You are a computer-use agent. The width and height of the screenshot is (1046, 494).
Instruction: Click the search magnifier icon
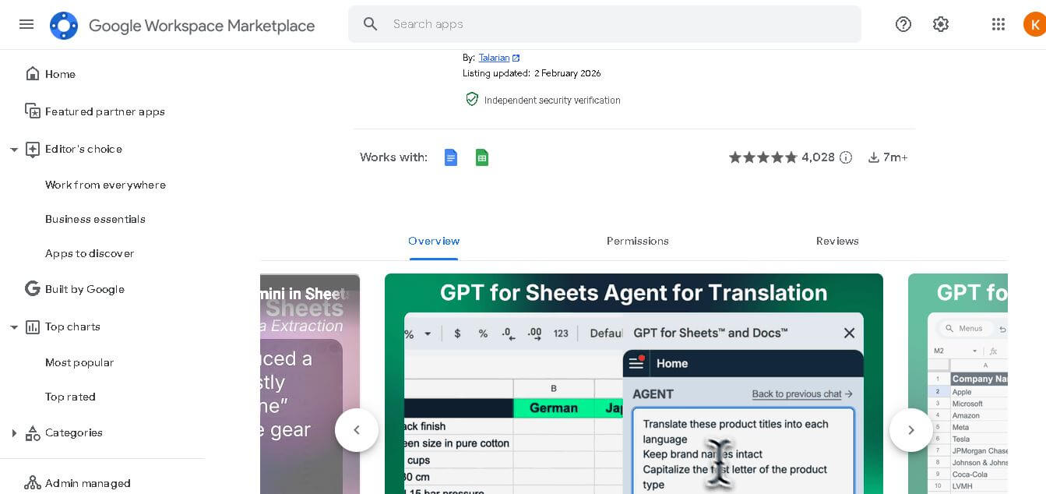370,24
